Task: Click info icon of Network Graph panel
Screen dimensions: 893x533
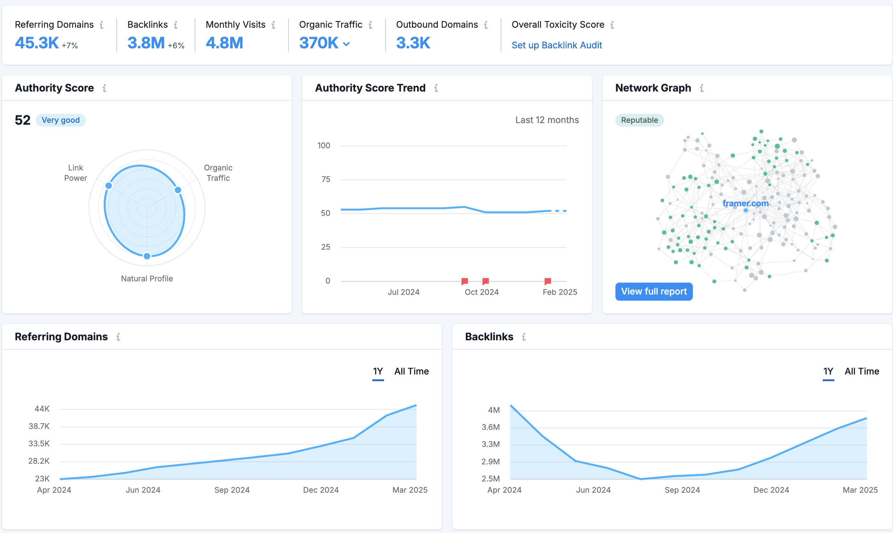Action: (x=702, y=88)
